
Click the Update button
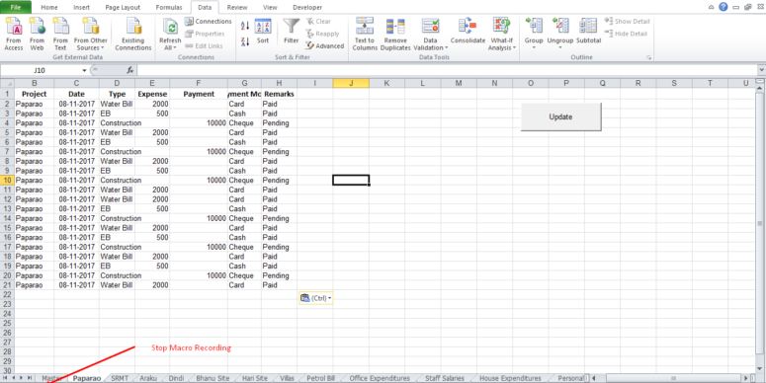[560, 117]
